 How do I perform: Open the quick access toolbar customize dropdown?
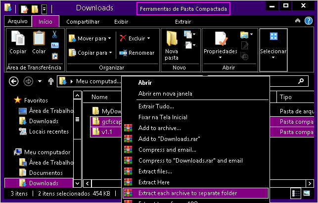[44, 9]
